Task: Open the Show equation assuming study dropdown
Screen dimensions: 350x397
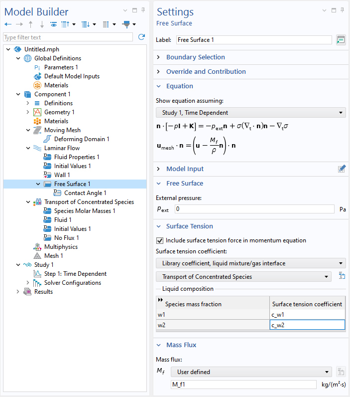Action: tap(250, 113)
